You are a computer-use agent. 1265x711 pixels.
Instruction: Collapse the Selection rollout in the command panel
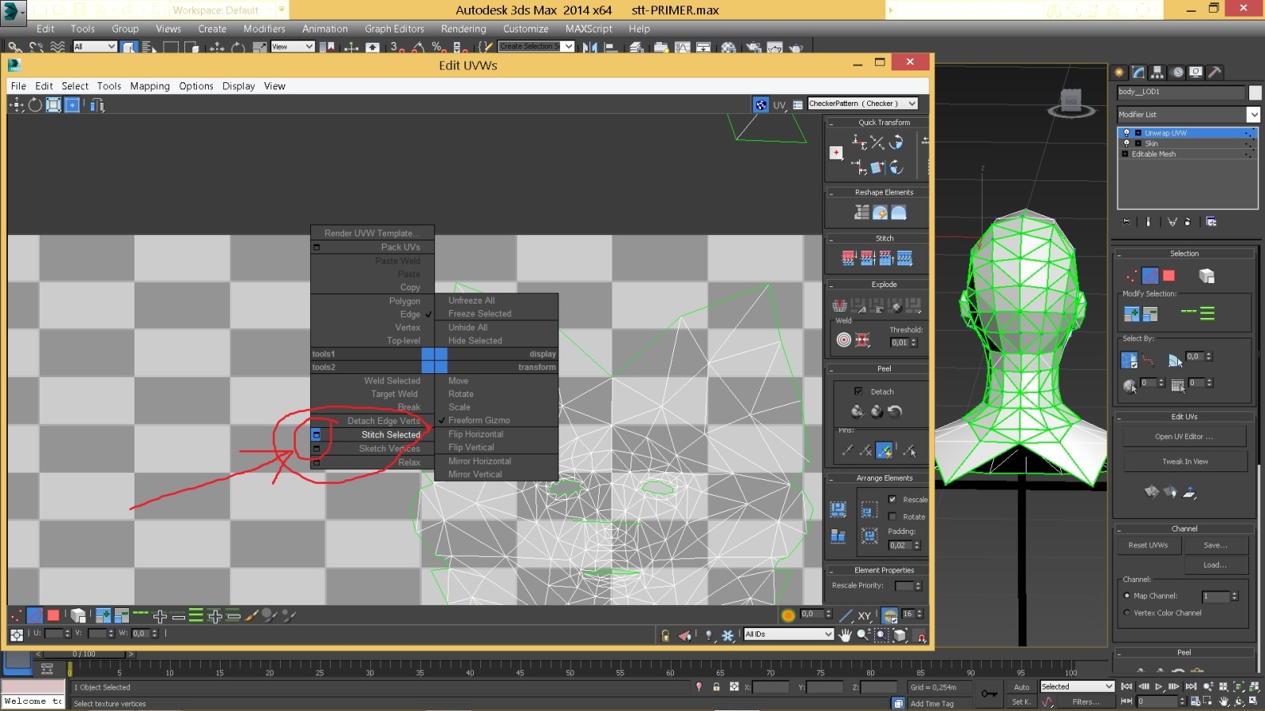coord(1119,254)
